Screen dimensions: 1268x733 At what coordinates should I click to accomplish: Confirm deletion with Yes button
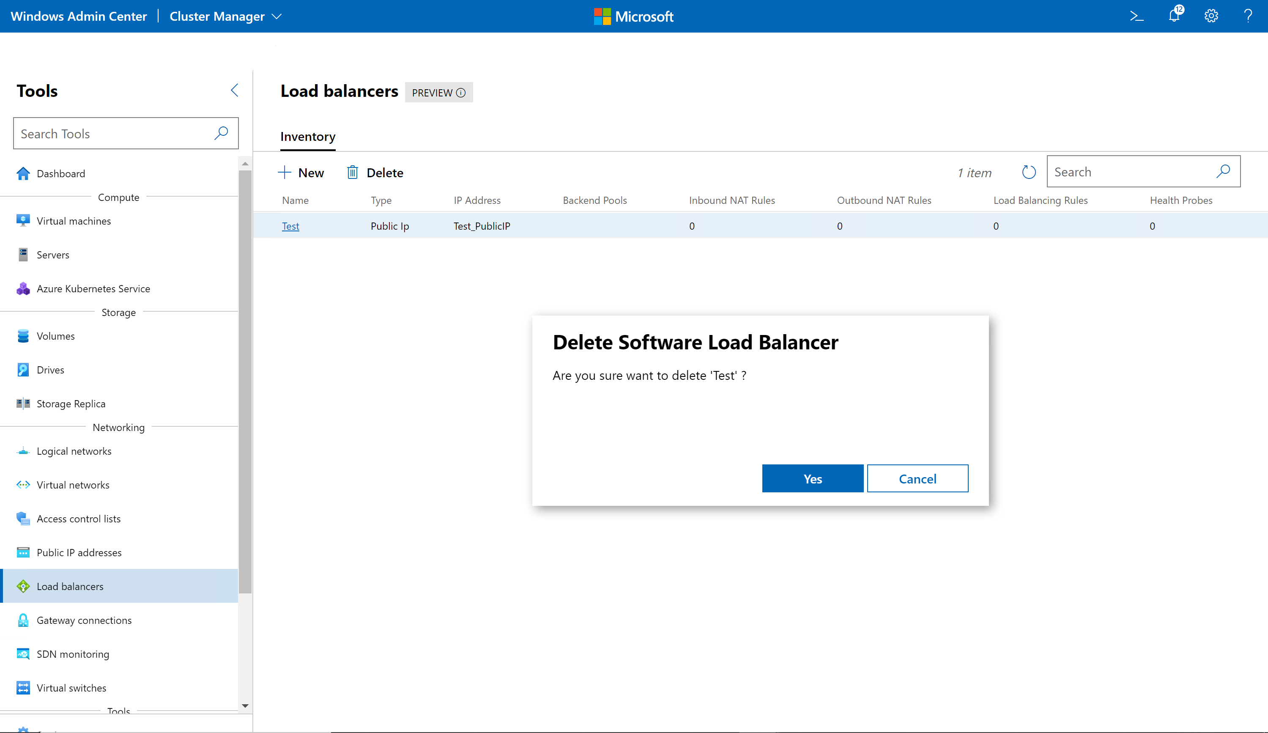pyautogui.click(x=812, y=479)
